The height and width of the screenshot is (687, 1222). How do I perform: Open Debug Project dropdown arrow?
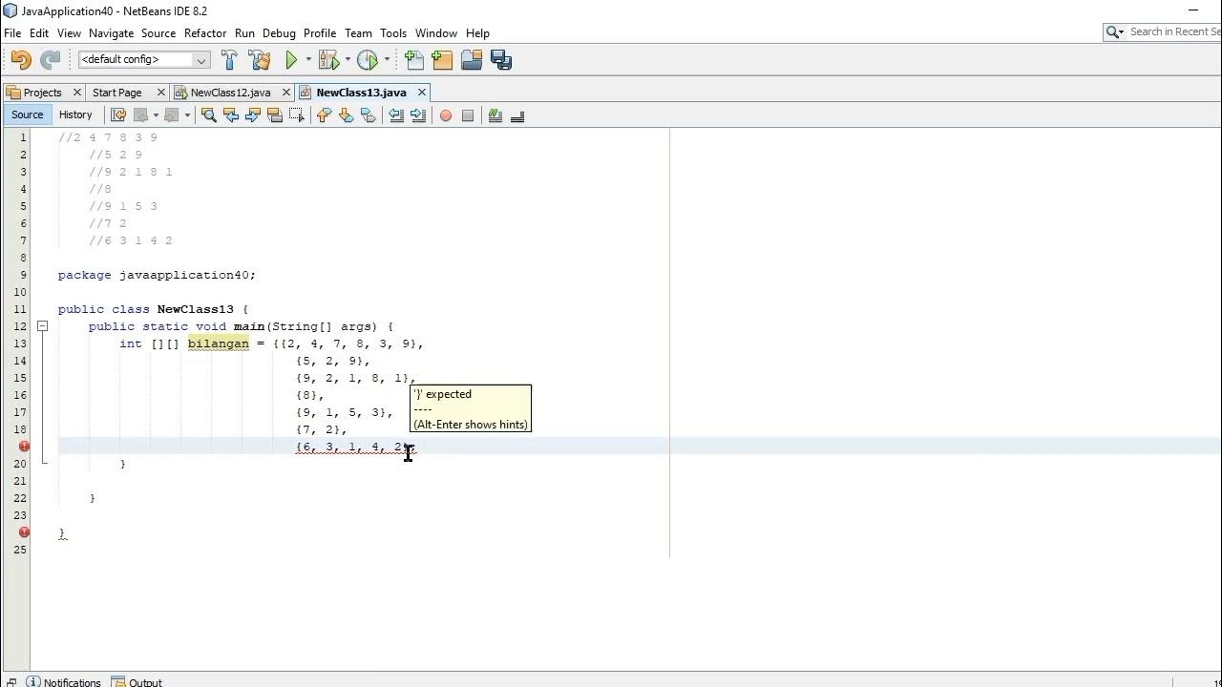tap(348, 59)
